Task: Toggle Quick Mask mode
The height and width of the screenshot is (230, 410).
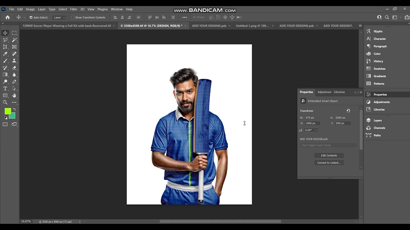Action: 5,124
